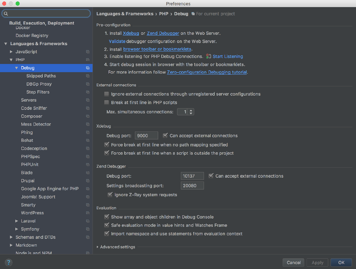Uncheck Ignore Z-Ray system requests
Viewport: 356px width, 269px height.
[x=110, y=195]
